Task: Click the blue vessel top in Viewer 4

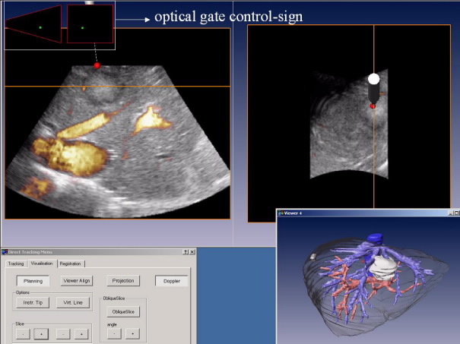Action: 376,237
